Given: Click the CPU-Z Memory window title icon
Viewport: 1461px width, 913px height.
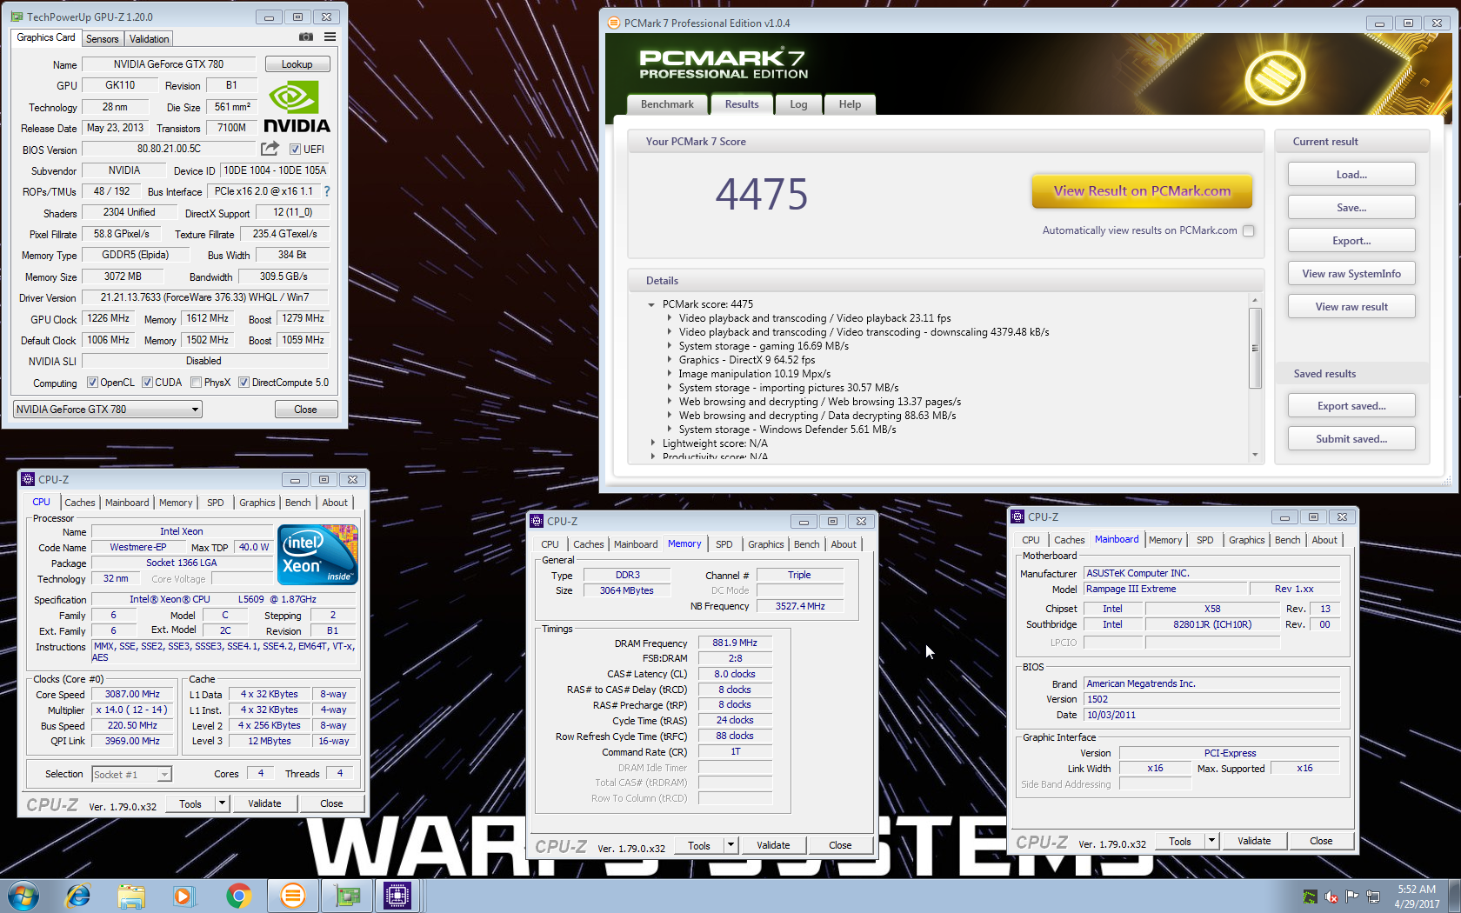Looking at the screenshot, I should point(537,521).
